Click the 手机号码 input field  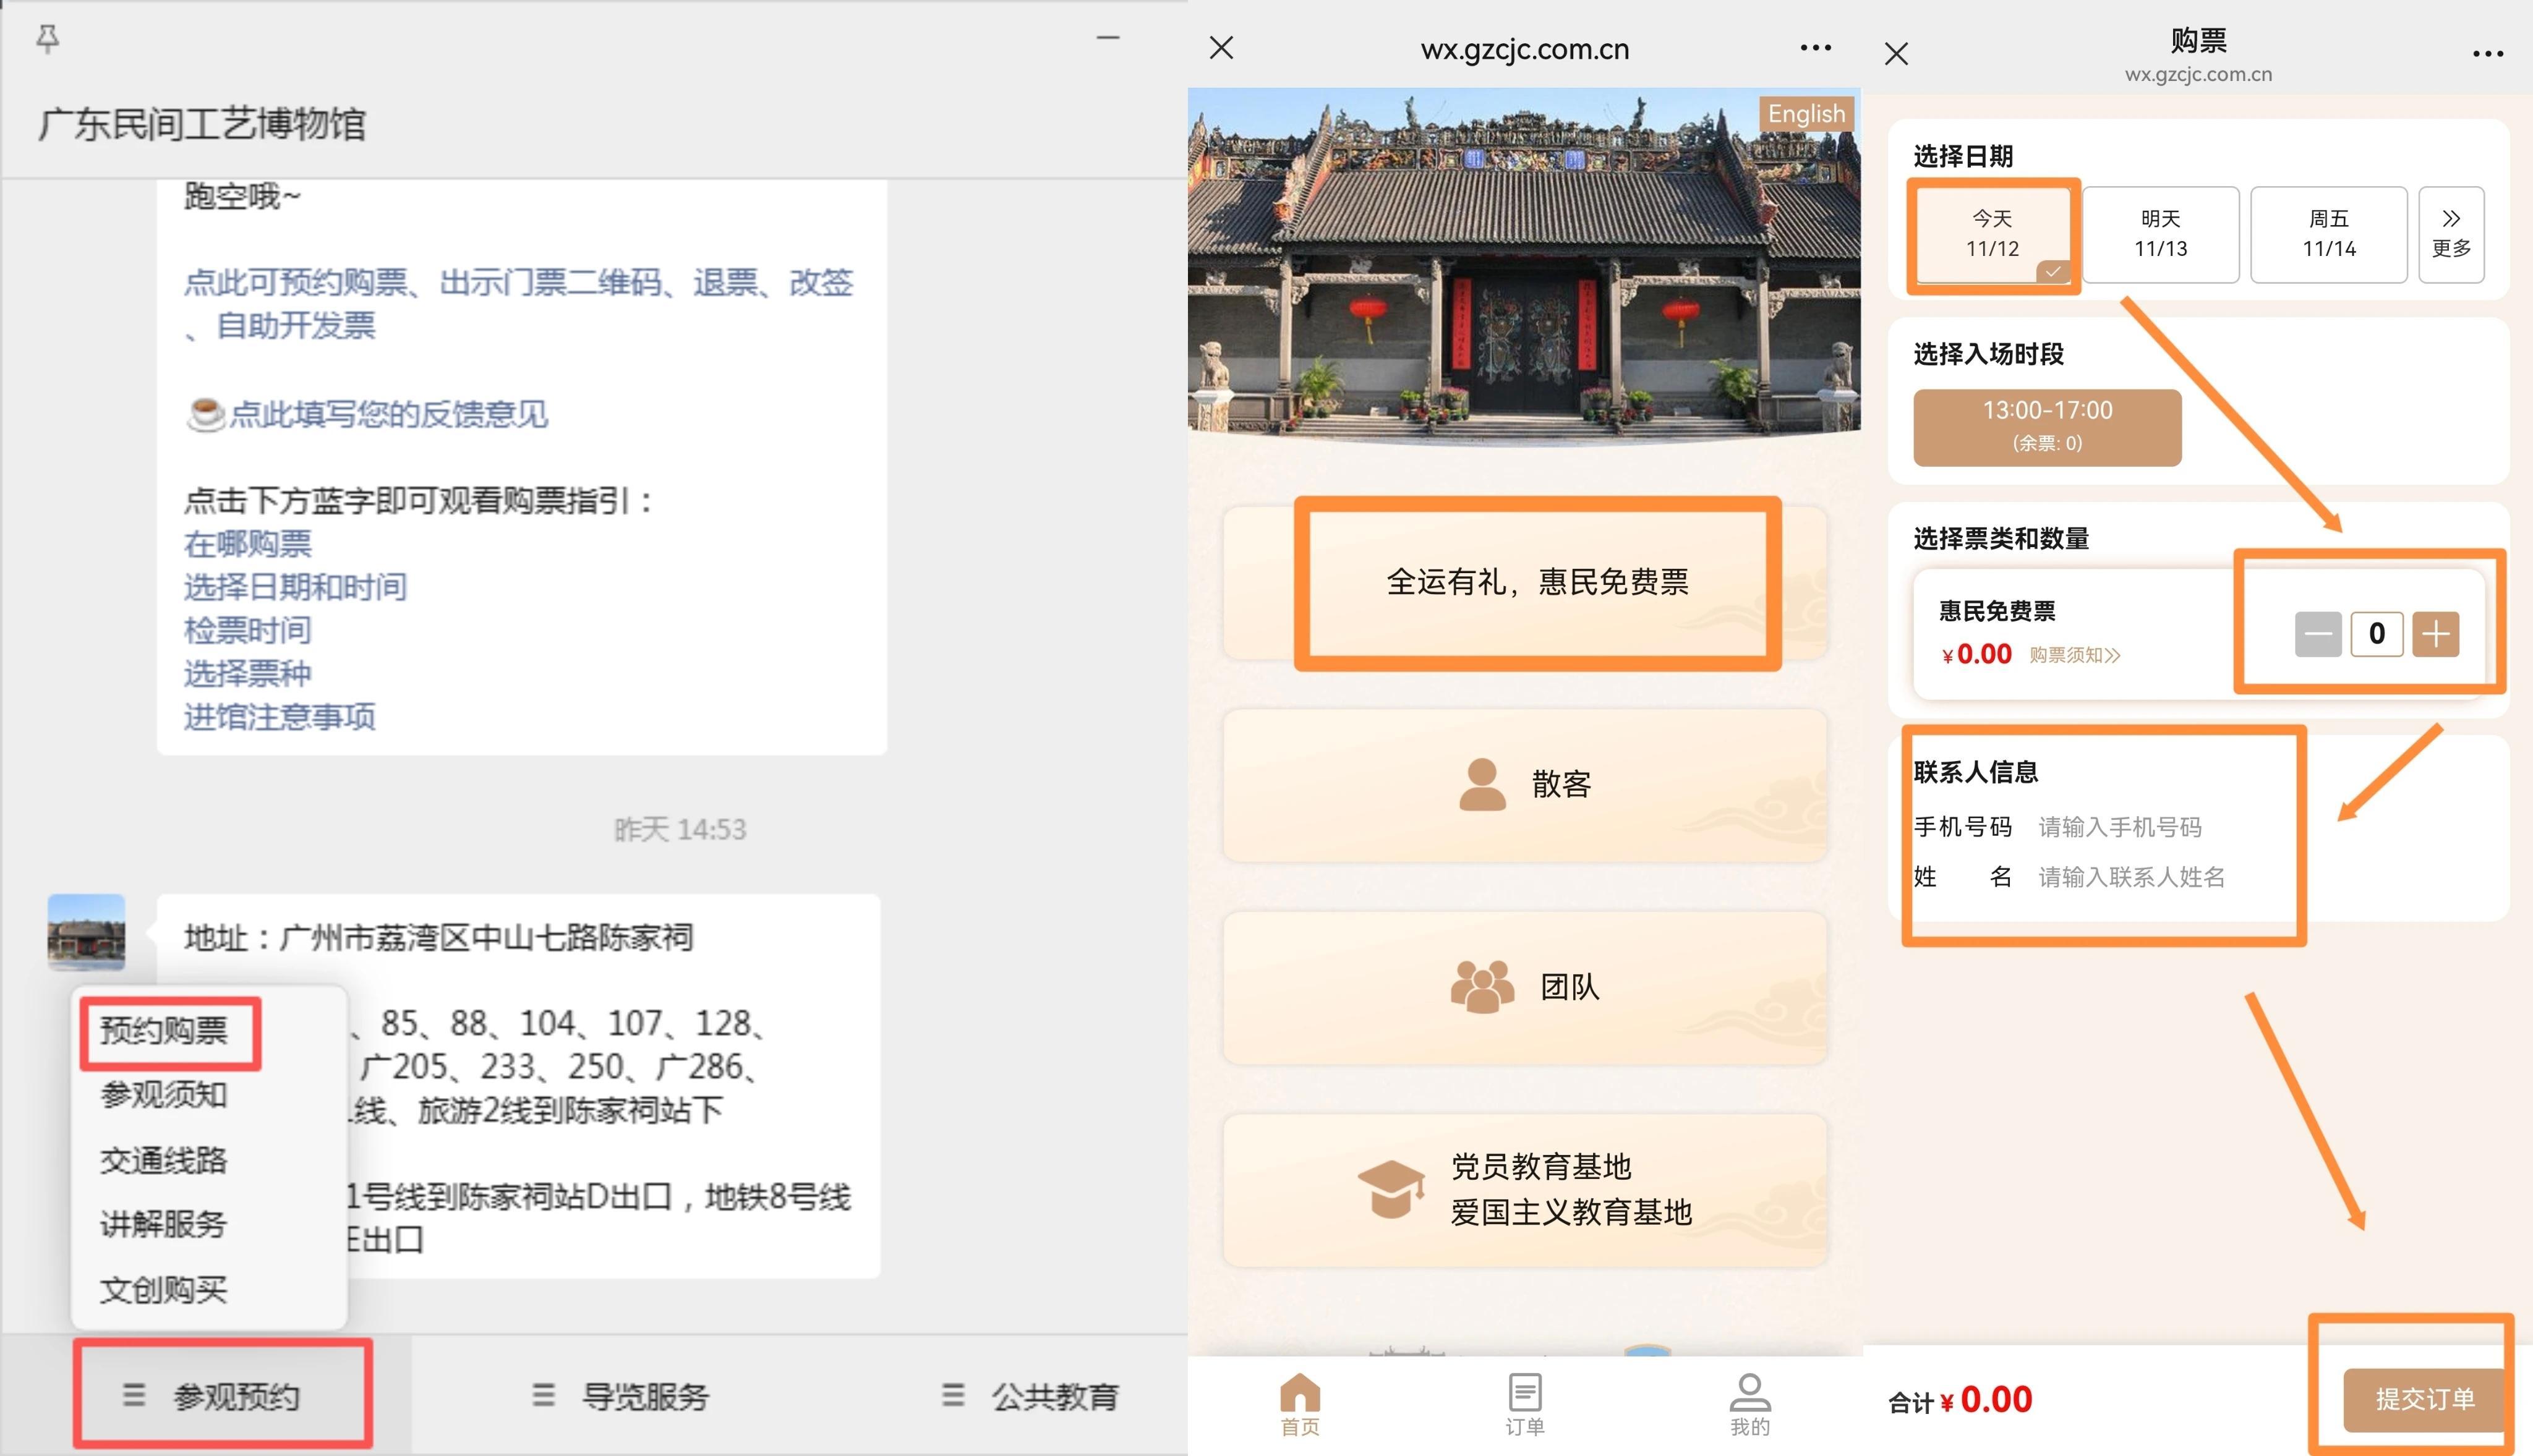2120,827
